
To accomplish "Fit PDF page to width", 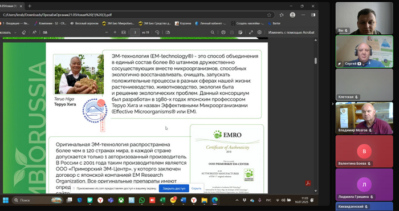I will point(124,33).
